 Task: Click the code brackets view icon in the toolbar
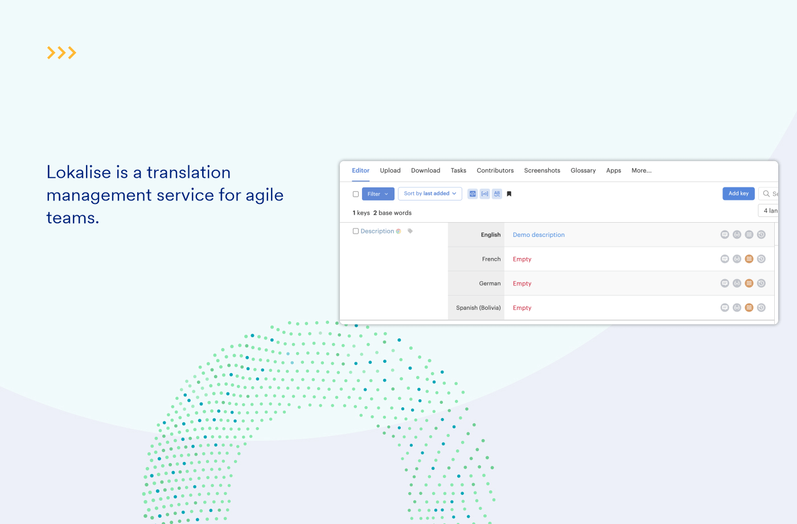pos(473,194)
